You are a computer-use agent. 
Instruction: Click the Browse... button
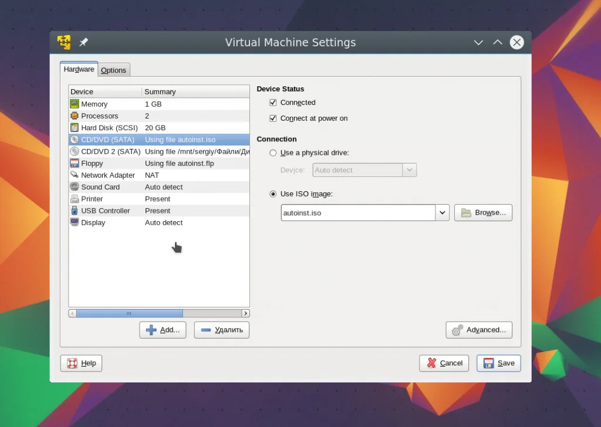[483, 212]
